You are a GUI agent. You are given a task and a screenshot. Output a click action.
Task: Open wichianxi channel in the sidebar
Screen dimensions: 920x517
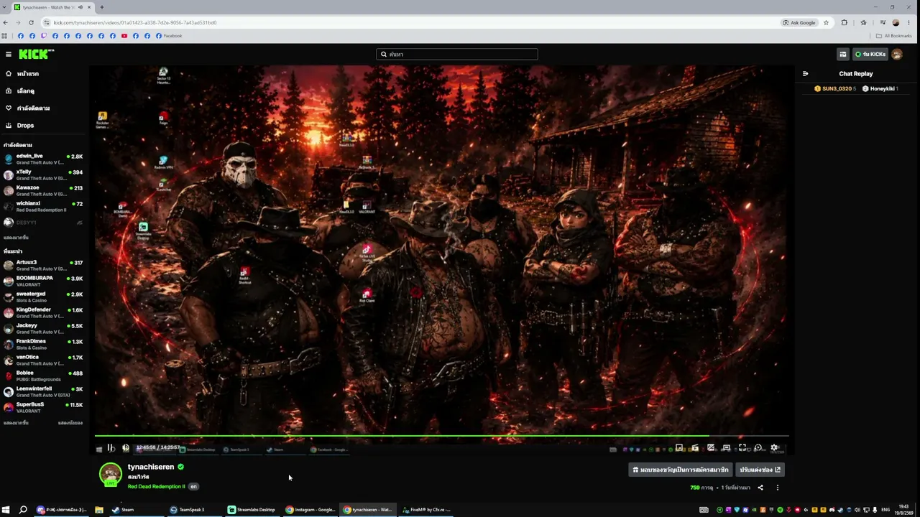[43, 206]
